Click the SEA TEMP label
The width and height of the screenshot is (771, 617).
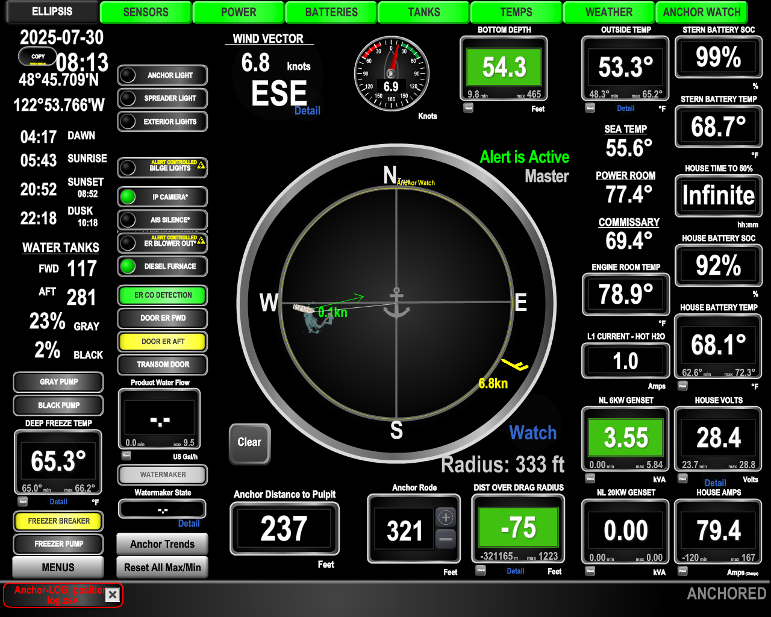coord(626,129)
